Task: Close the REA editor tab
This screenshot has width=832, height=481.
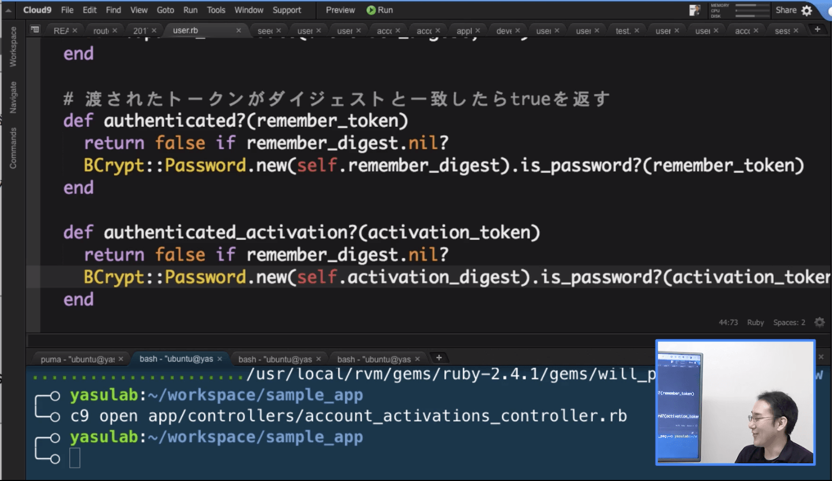Action: [x=75, y=30]
